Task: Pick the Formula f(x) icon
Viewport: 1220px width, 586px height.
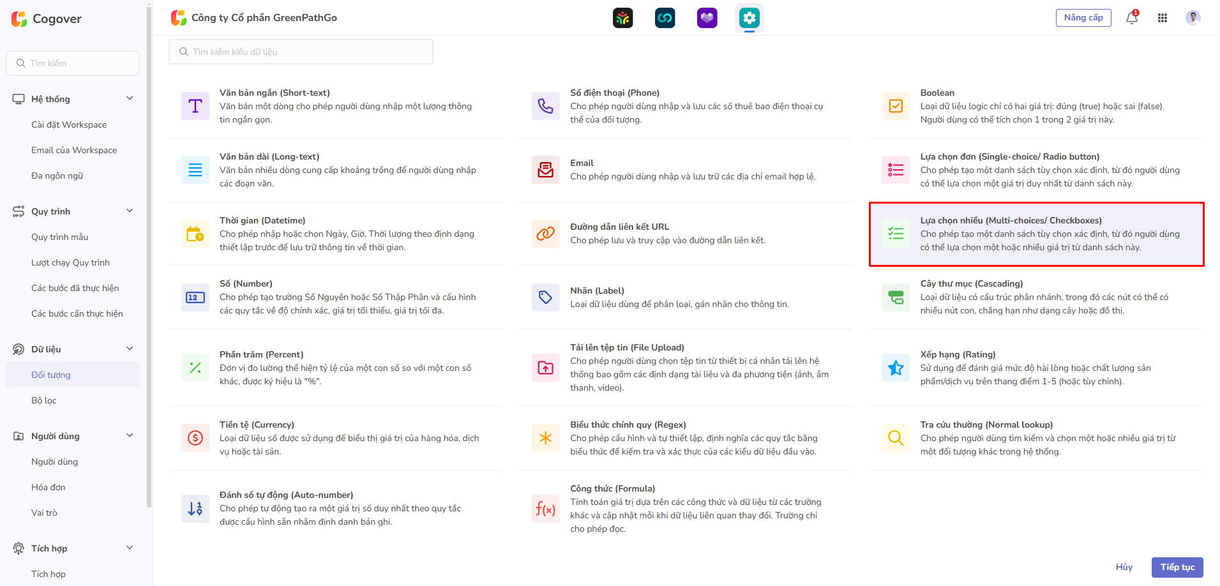Action: [545, 509]
